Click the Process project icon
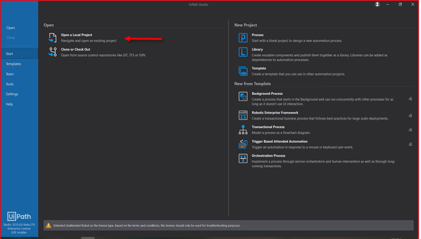The height and width of the screenshot is (239, 421). tap(243, 38)
